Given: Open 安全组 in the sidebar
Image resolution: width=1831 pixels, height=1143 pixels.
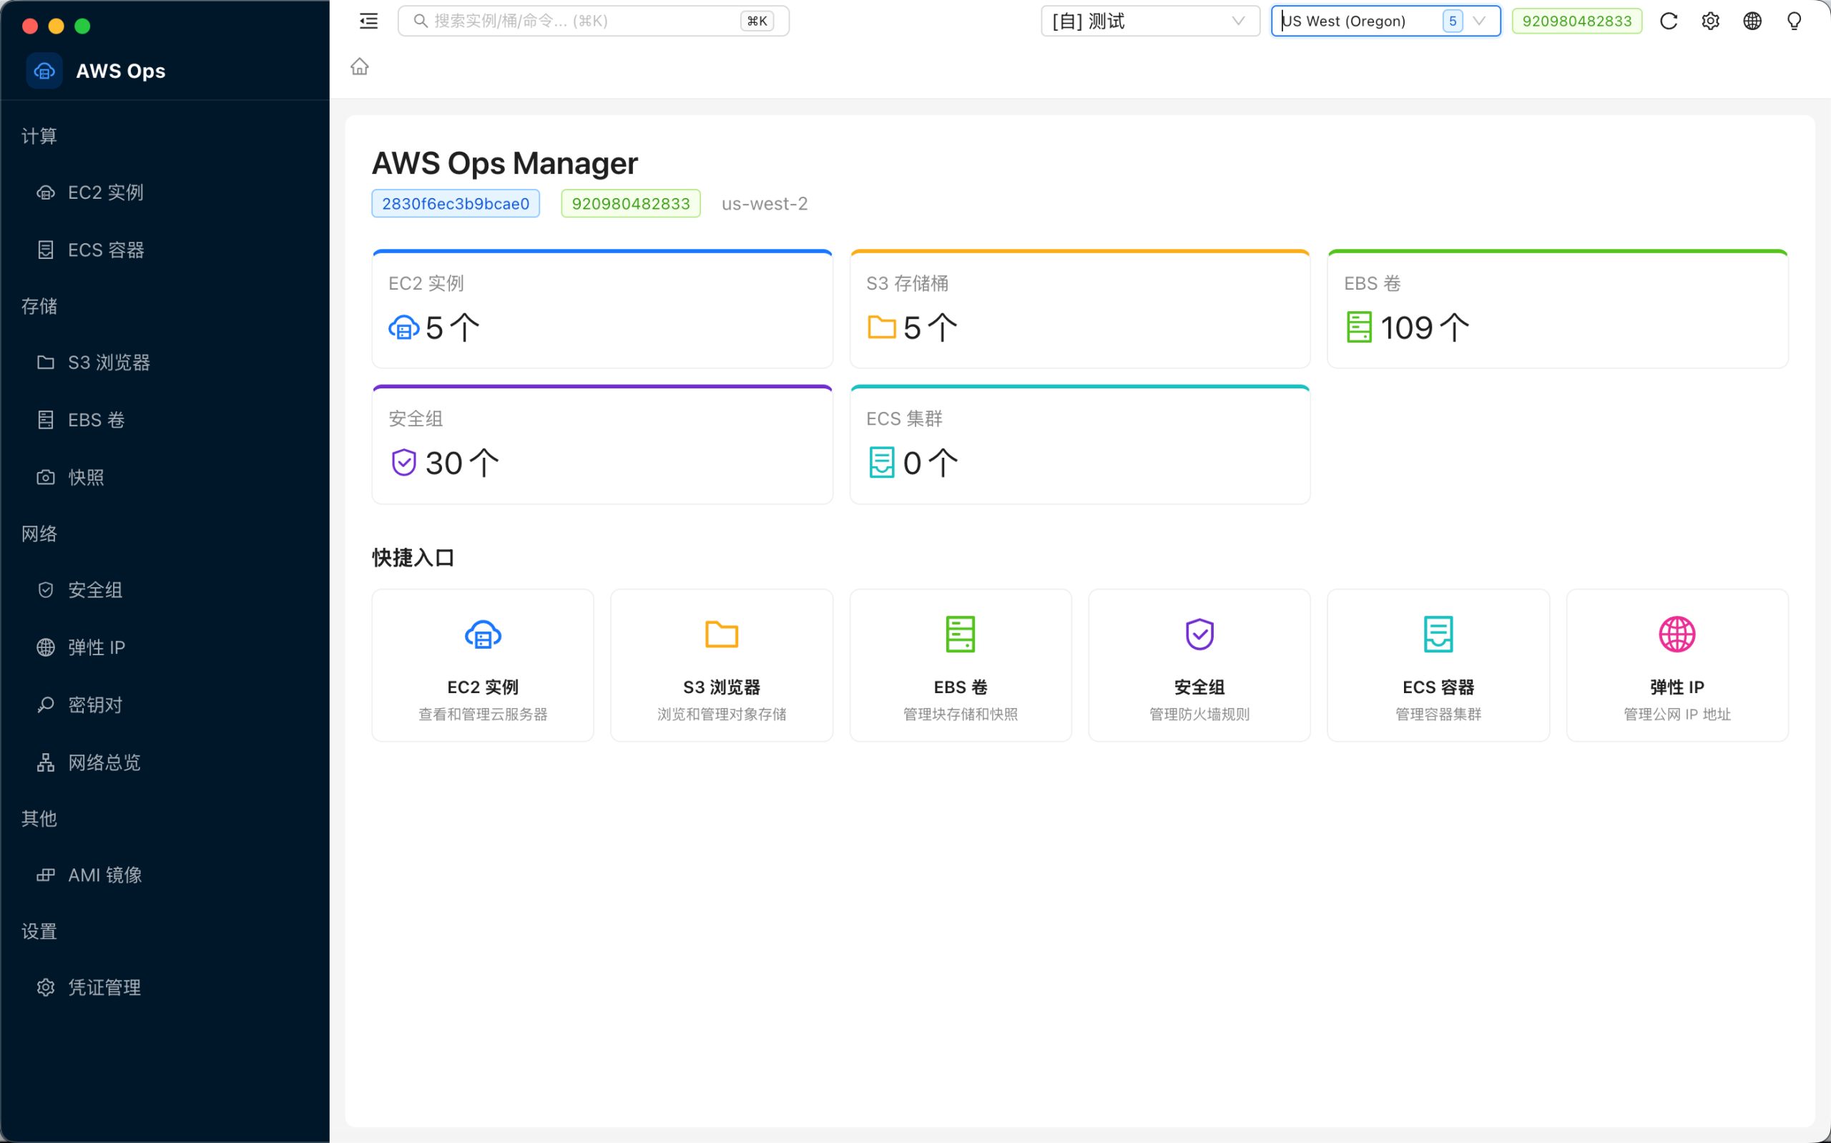Looking at the screenshot, I should (165, 590).
